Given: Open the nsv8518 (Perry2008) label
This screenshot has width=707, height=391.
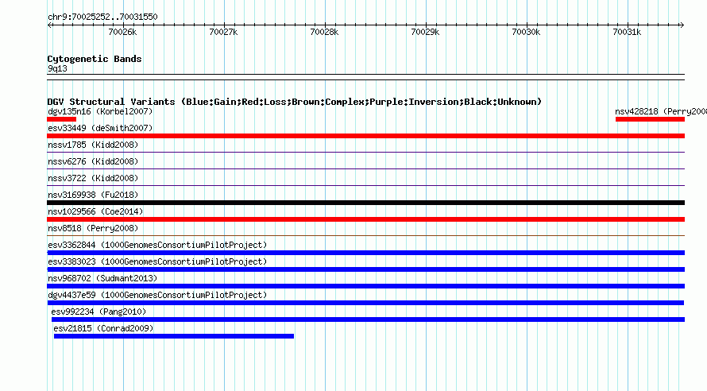Looking at the screenshot, I should (93, 228).
